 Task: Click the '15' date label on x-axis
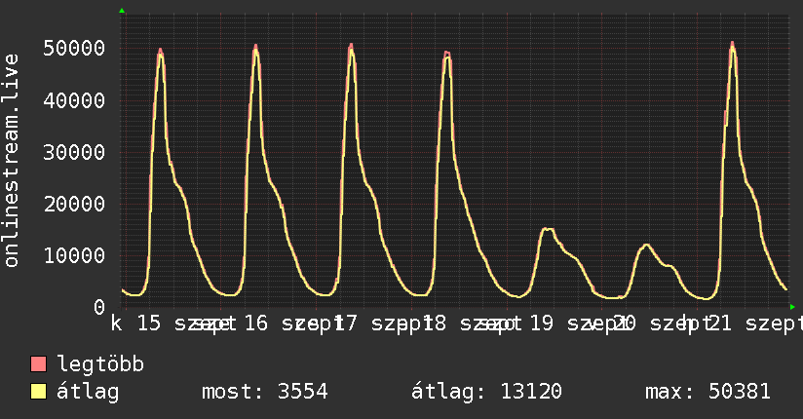point(149,324)
